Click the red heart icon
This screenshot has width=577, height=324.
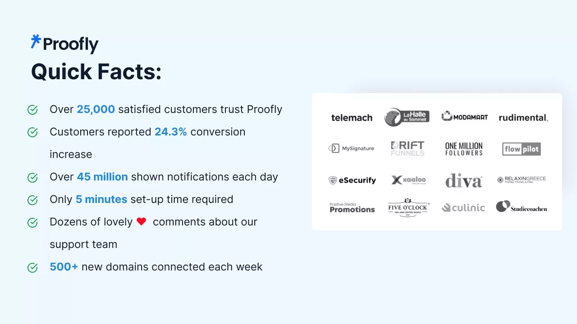(x=142, y=221)
